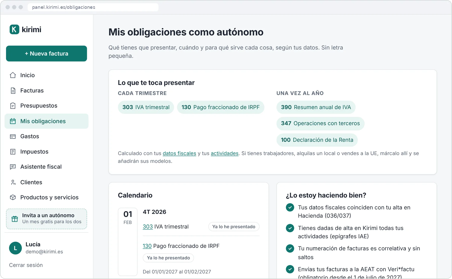
Task: Click the 347 Operaciones con terceros chip
Action: pos(320,123)
